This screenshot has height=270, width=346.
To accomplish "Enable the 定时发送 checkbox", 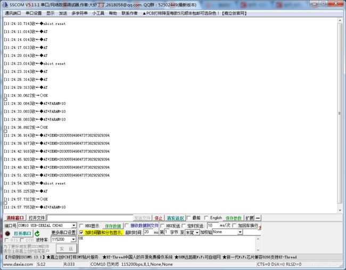I will point(184,226).
